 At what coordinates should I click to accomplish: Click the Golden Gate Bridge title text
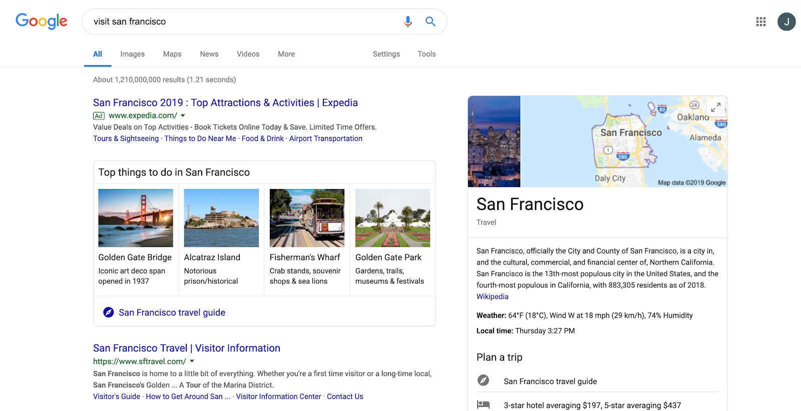[135, 257]
